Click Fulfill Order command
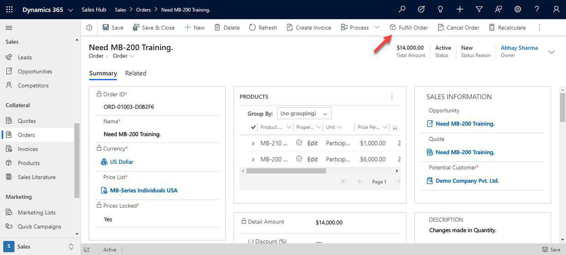Screen dimensions: 566x255 click(x=409, y=27)
